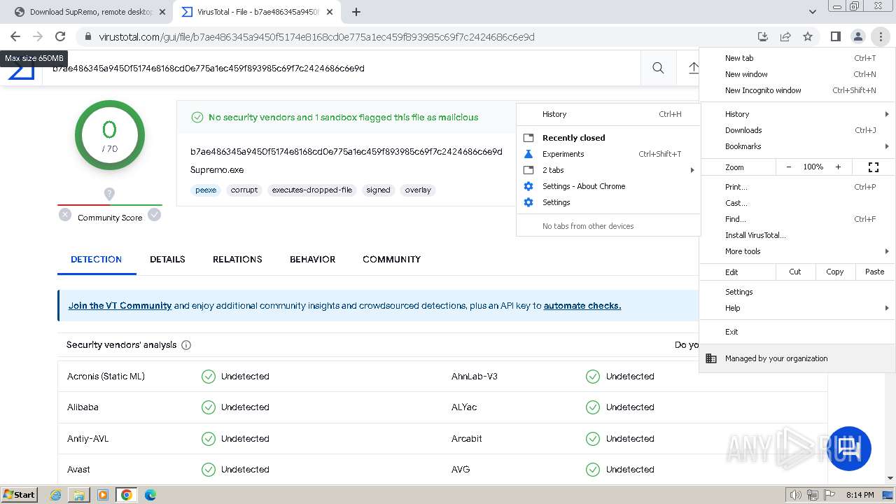Reopen Settings - About Chrome entry

click(x=608, y=186)
